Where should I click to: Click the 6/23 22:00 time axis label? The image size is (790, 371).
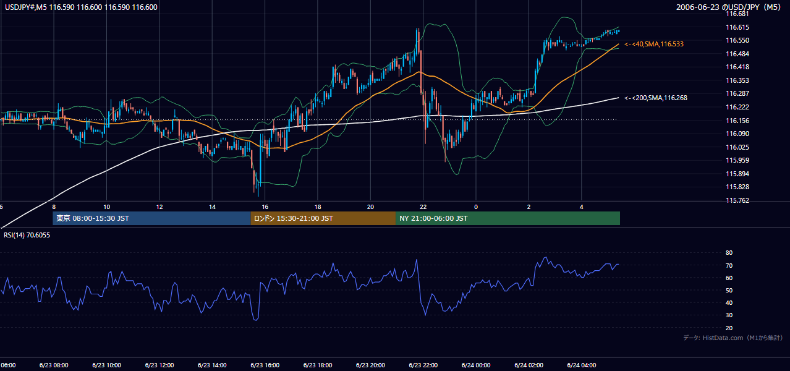tap(423, 365)
